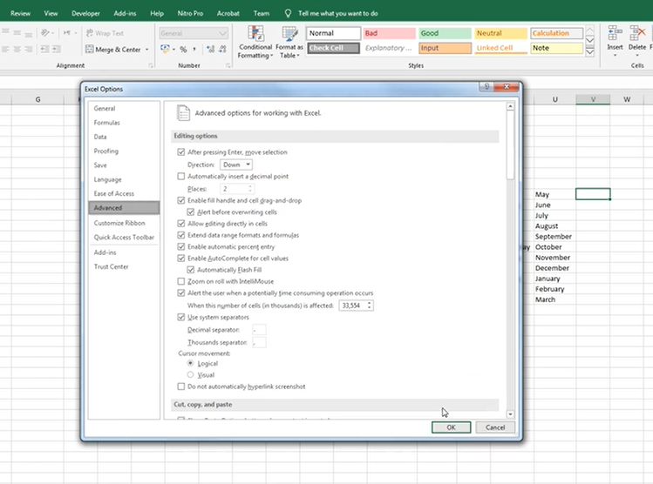Toggle Do not automatically hyperlink screenshot
This screenshot has height=484, width=653.
pos(181,387)
